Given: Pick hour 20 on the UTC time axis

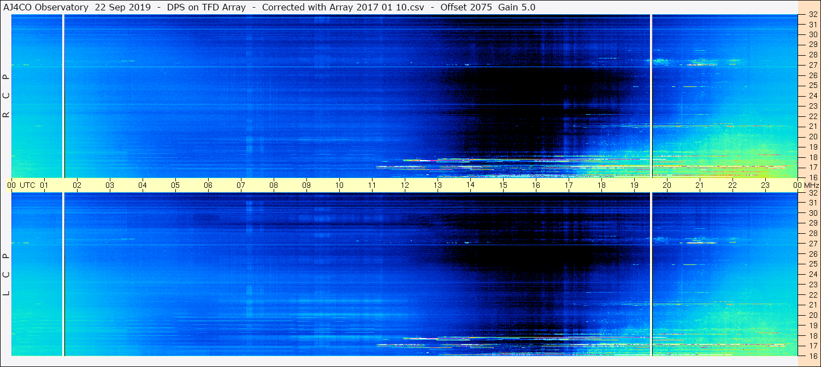Looking at the screenshot, I should click(x=667, y=185).
